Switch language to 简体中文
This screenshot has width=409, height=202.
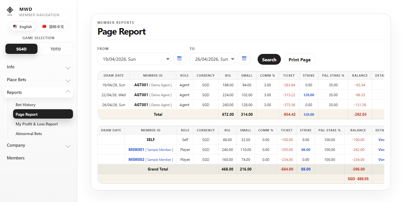(x=53, y=27)
